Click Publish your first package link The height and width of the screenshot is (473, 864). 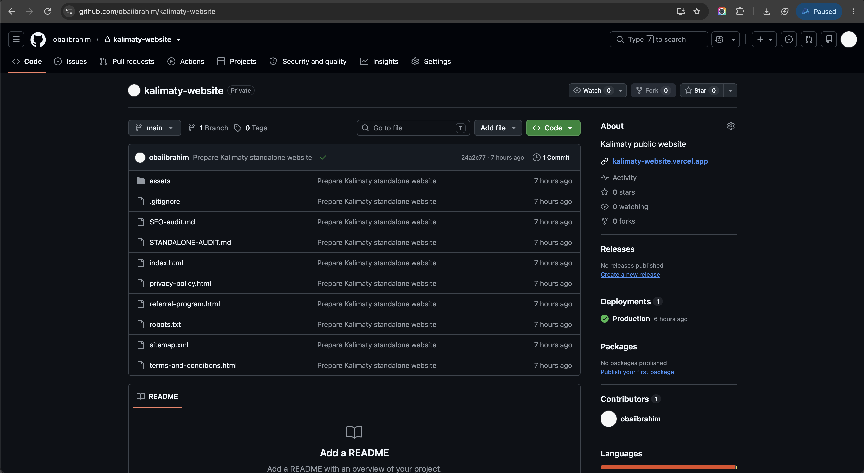coord(637,372)
